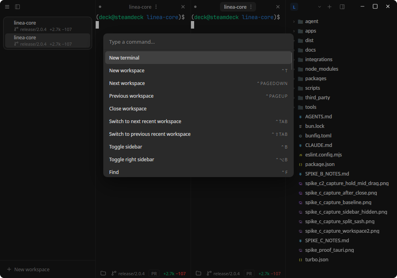Open spike_c_capture_baseline.png
Image resolution: width=397 pixels, height=278 pixels.
coord(338,202)
